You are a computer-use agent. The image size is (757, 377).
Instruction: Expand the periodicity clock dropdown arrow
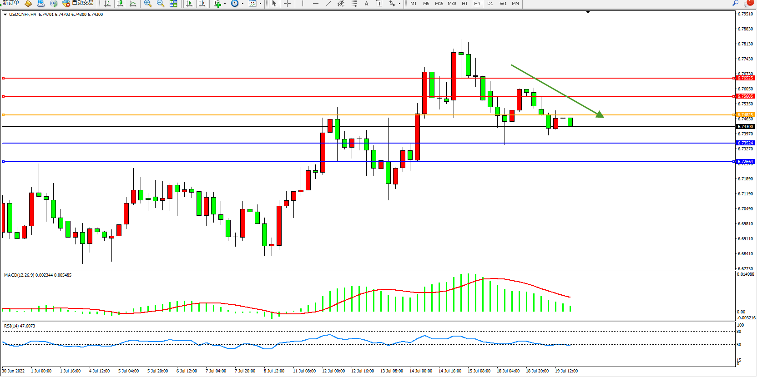click(242, 3)
